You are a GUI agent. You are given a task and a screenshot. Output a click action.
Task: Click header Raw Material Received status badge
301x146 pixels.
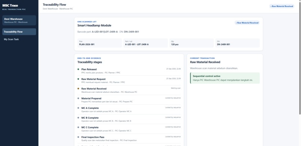point(282,6)
